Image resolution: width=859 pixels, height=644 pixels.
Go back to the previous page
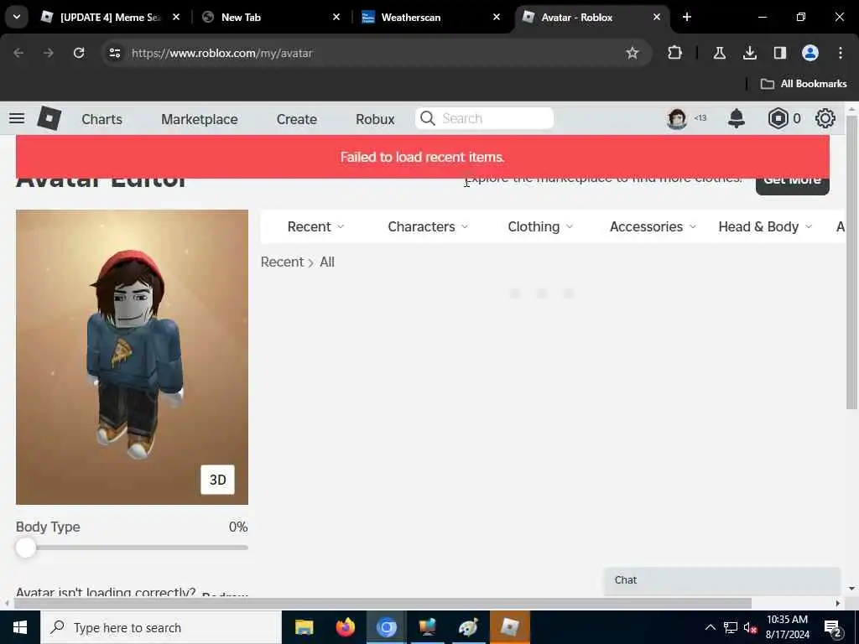point(18,53)
